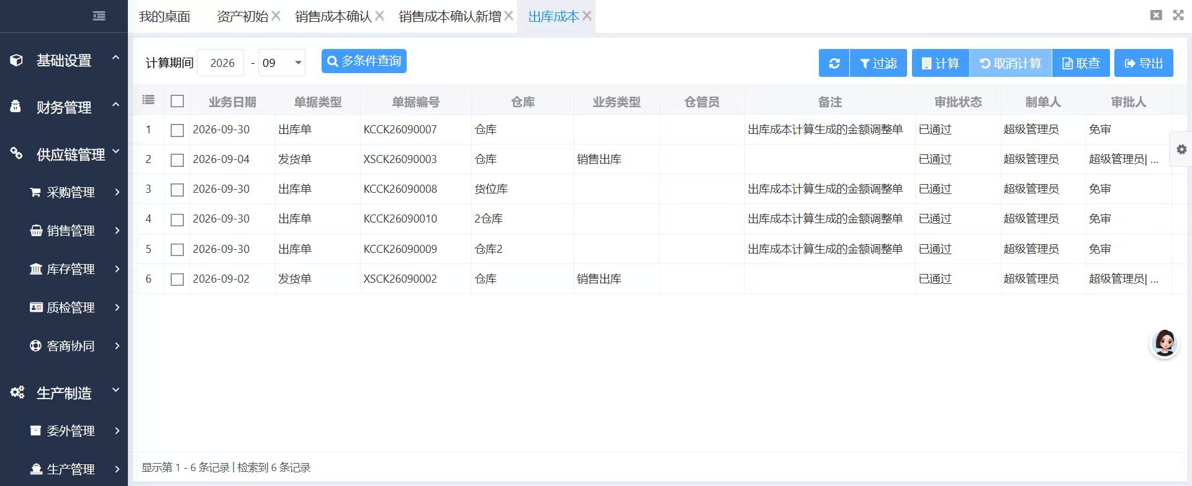Click the 采购管理 cart icon
1192x486 pixels.
(36, 192)
